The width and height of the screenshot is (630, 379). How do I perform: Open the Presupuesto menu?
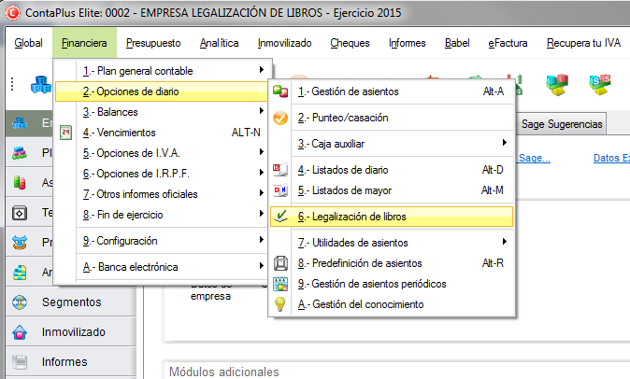point(153,43)
